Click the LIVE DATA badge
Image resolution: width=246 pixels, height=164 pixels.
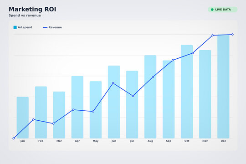tap(222, 10)
